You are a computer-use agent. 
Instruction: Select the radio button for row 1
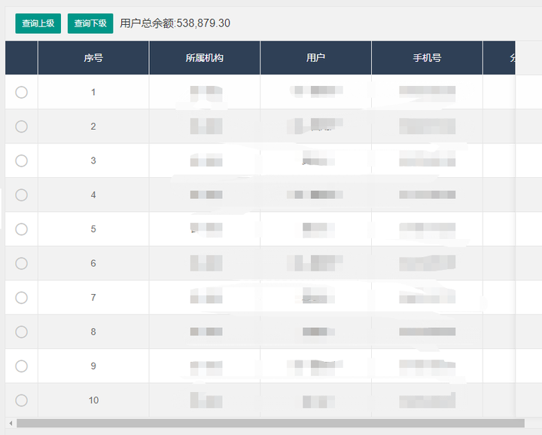click(x=21, y=92)
